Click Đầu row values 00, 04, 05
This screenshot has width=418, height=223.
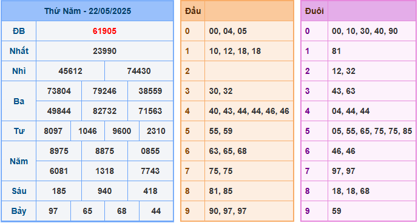[228, 31]
